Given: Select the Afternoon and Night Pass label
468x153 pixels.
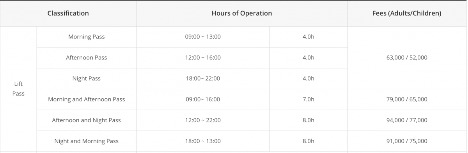Looking at the screenshot, I should coord(87,120).
